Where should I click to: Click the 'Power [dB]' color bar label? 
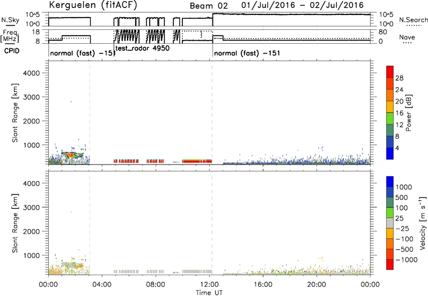tap(409, 113)
